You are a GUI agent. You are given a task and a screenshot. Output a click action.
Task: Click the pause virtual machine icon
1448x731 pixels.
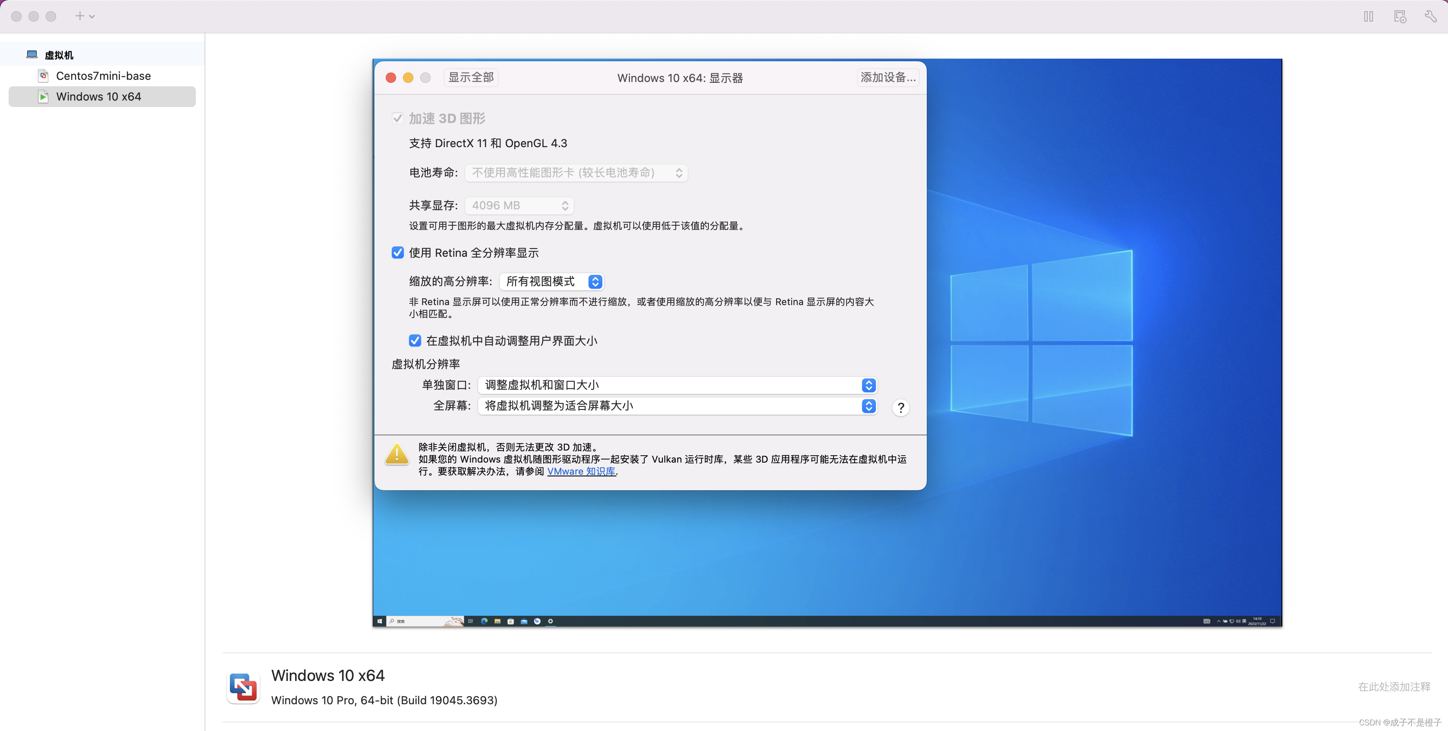tap(1368, 16)
